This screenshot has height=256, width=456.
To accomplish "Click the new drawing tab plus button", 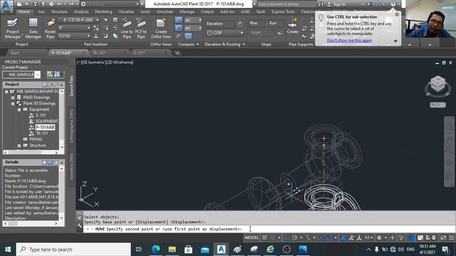I will point(177,53).
